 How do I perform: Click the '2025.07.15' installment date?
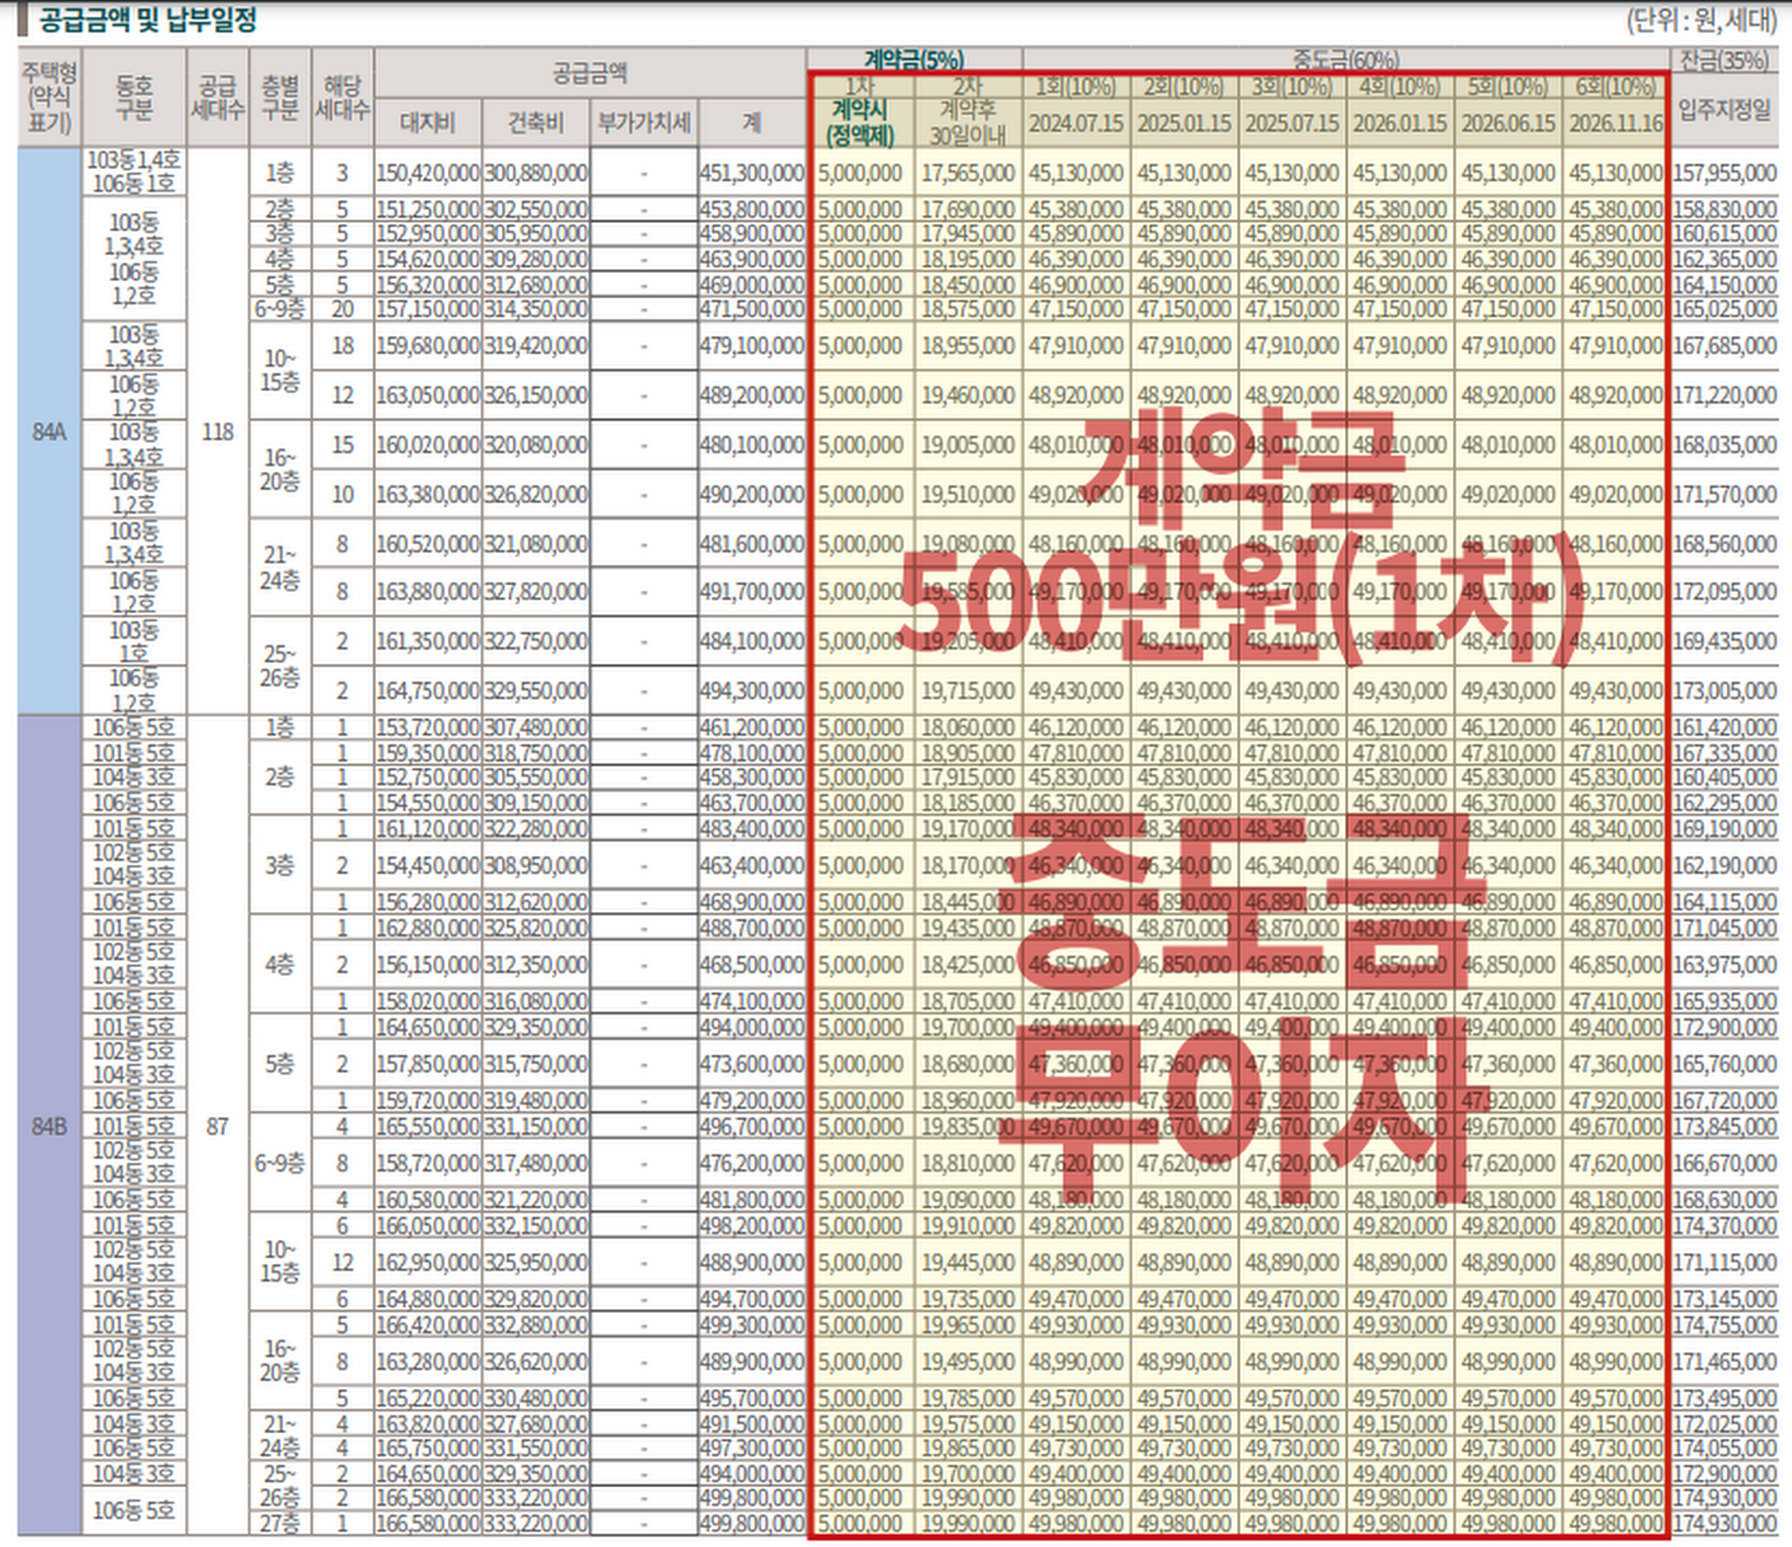[x=1292, y=123]
